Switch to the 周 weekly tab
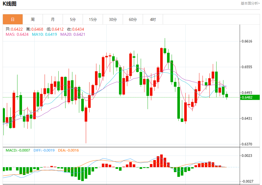 click(33, 19)
